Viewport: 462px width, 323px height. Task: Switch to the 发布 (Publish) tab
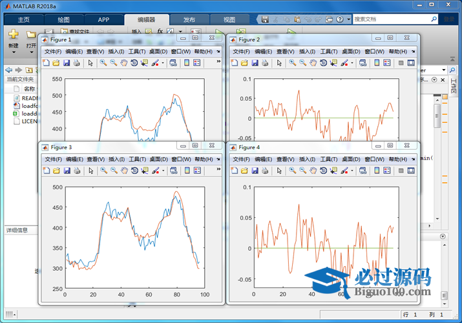[189, 20]
